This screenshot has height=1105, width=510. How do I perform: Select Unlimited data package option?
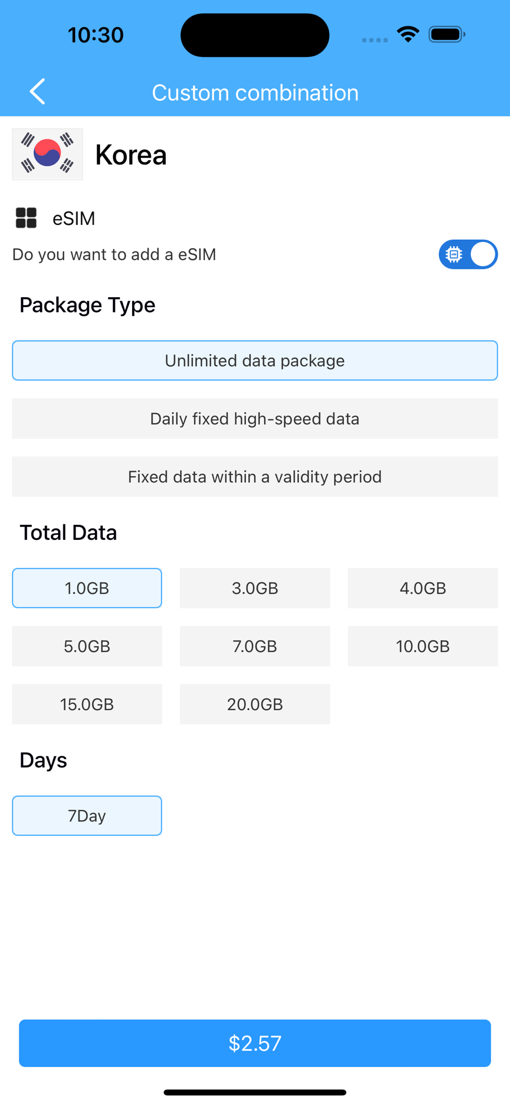[x=255, y=361]
